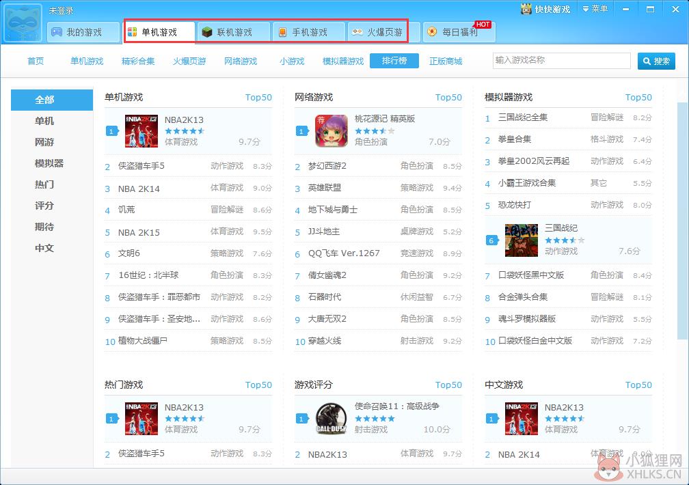Switch to the 联机游戏 tab

coord(234,32)
